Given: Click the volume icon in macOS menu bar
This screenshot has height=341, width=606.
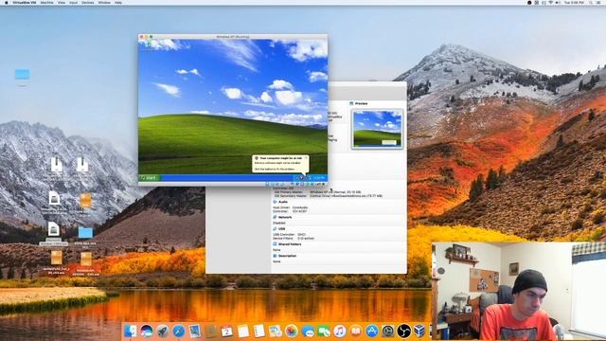Looking at the screenshot, I should point(558,2).
